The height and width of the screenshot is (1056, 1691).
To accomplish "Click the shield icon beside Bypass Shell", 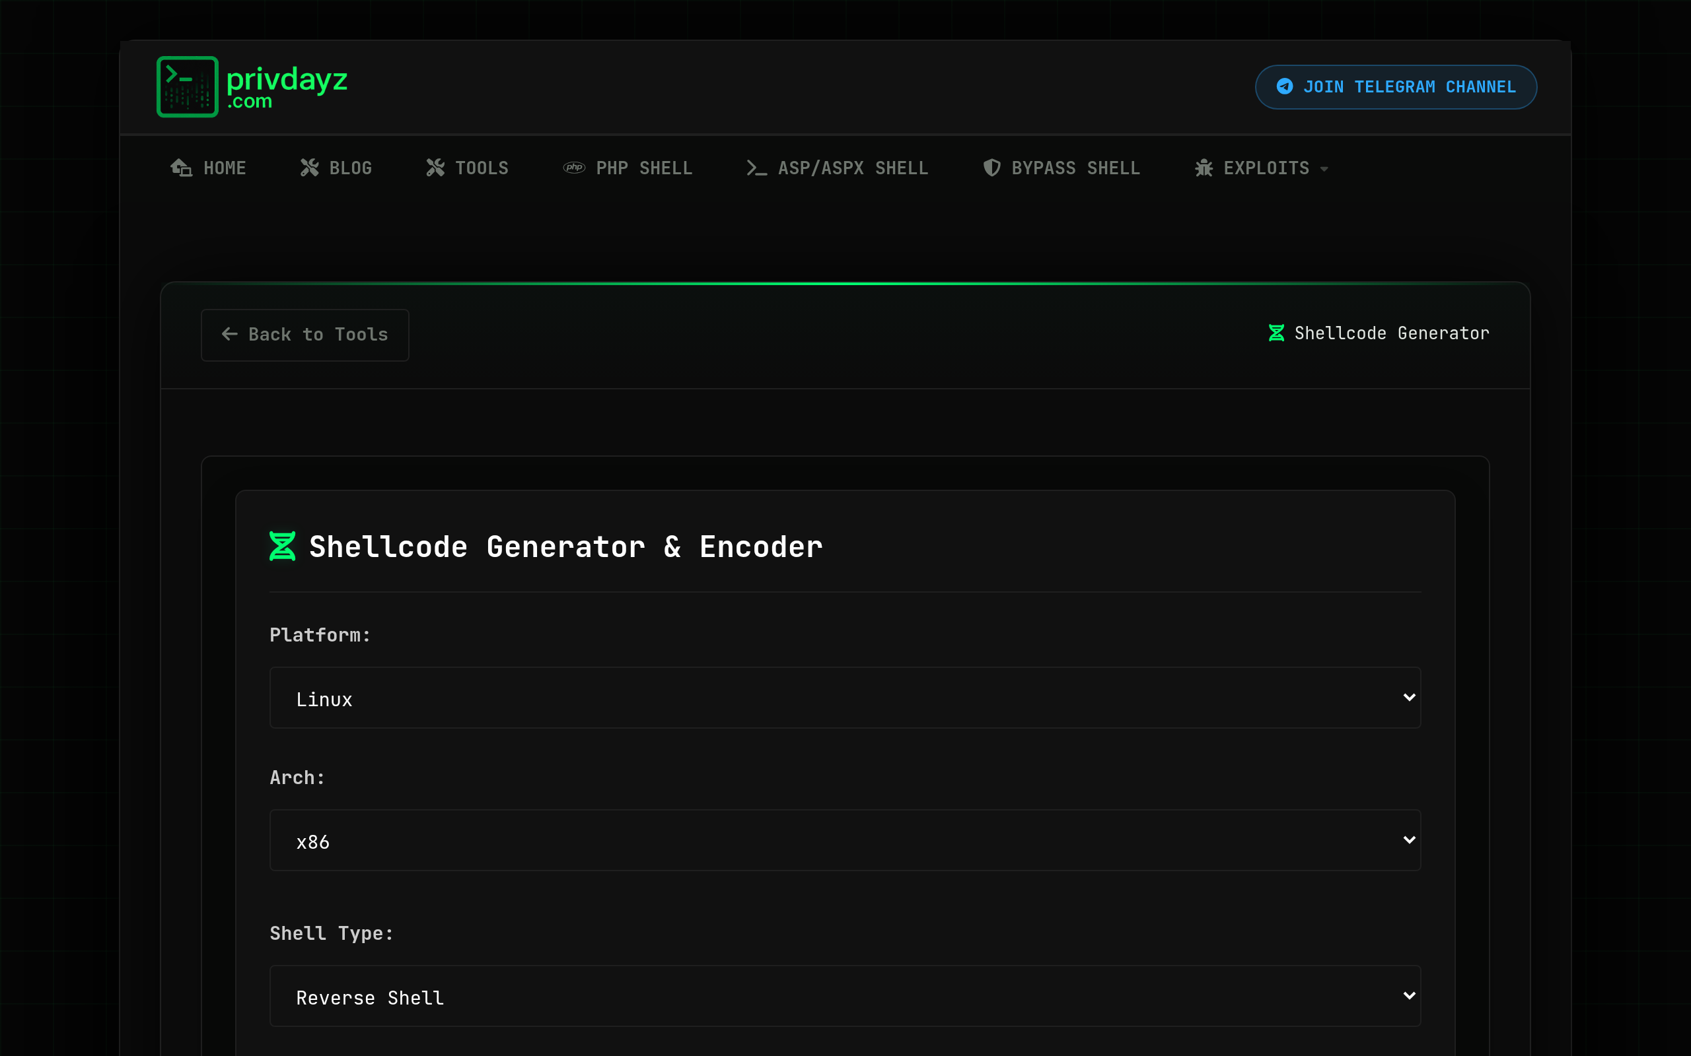I will pos(991,168).
